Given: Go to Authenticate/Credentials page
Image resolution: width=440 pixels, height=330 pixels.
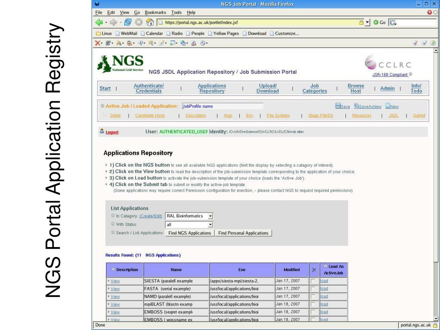Looking at the screenshot, I should 148,88.
